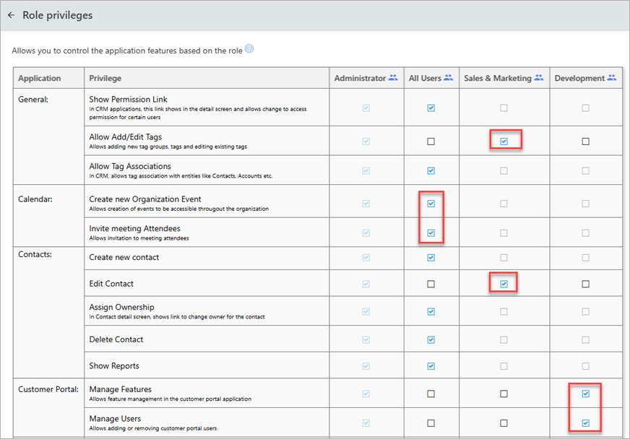Viewport: 630px width, 439px height.
Task: Enable Allow Add/Edit Tags for All Users
Action: pyautogui.click(x=431, y=142)
